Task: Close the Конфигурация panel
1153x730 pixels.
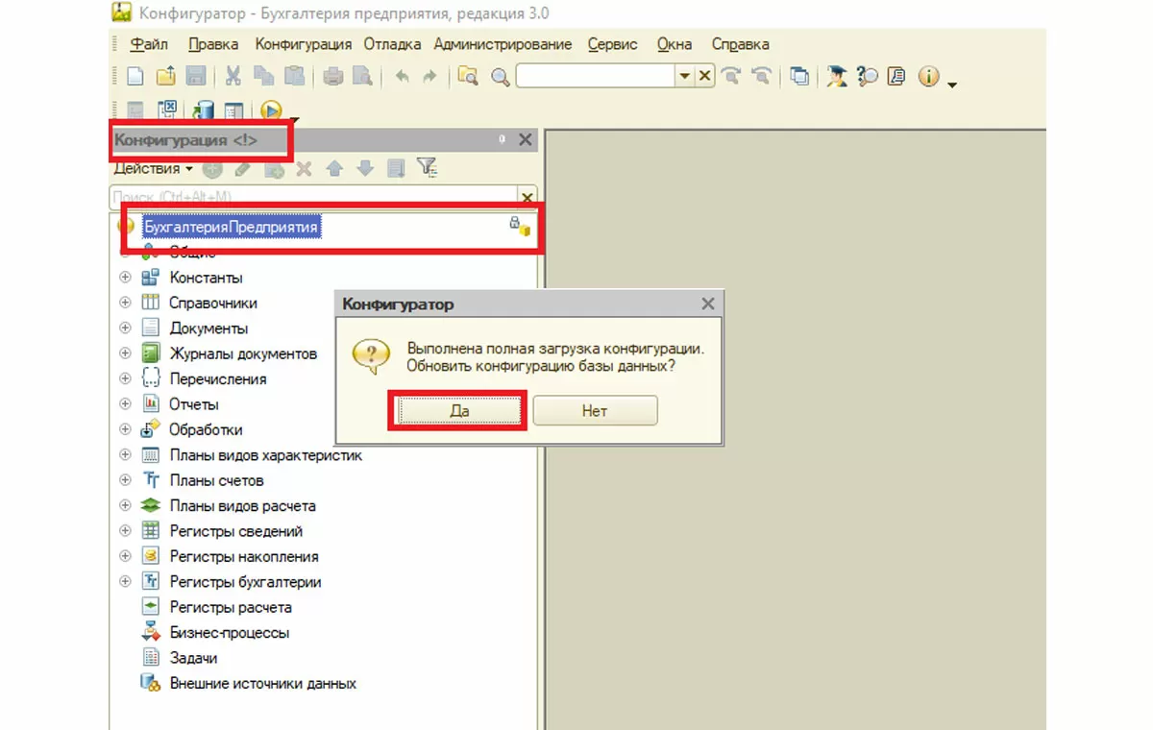Action: (525, 139)
